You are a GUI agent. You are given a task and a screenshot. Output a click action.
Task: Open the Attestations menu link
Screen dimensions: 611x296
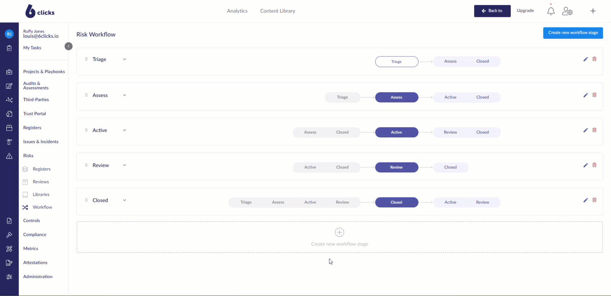[35, 263]
